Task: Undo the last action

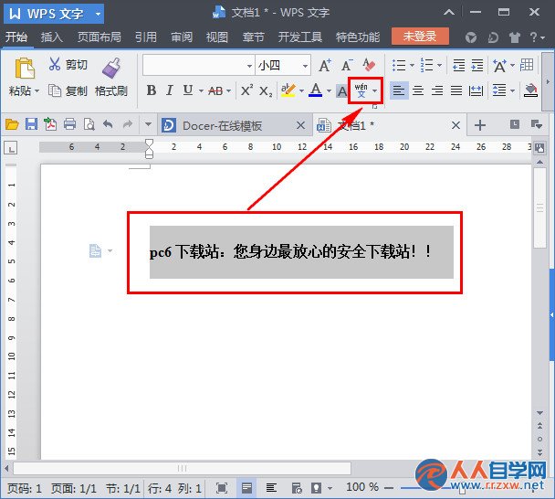Action: coord(108,124)
